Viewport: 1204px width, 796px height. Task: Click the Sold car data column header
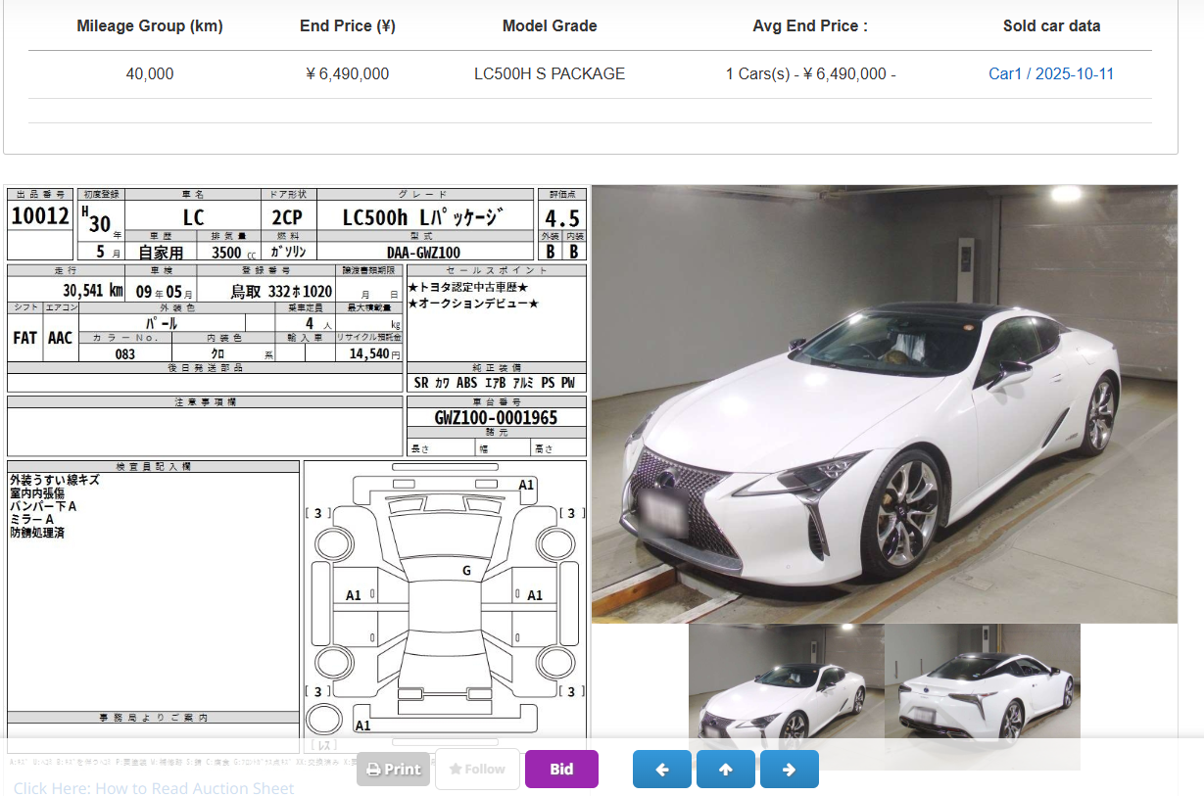pyautogui.click(x=1051, y=26)
